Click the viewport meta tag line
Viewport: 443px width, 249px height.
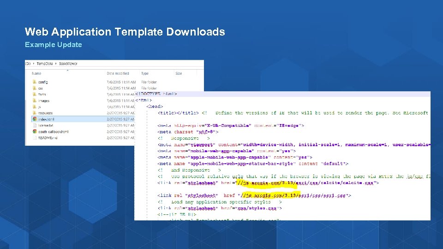pos(294,144)
